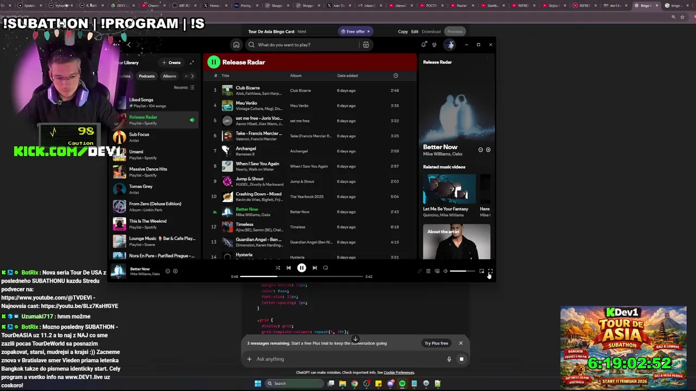The image size is (696, 391).
Task: Dismiss the messages remaining banner
Action: pyautogui.click(x=461, y=343)
